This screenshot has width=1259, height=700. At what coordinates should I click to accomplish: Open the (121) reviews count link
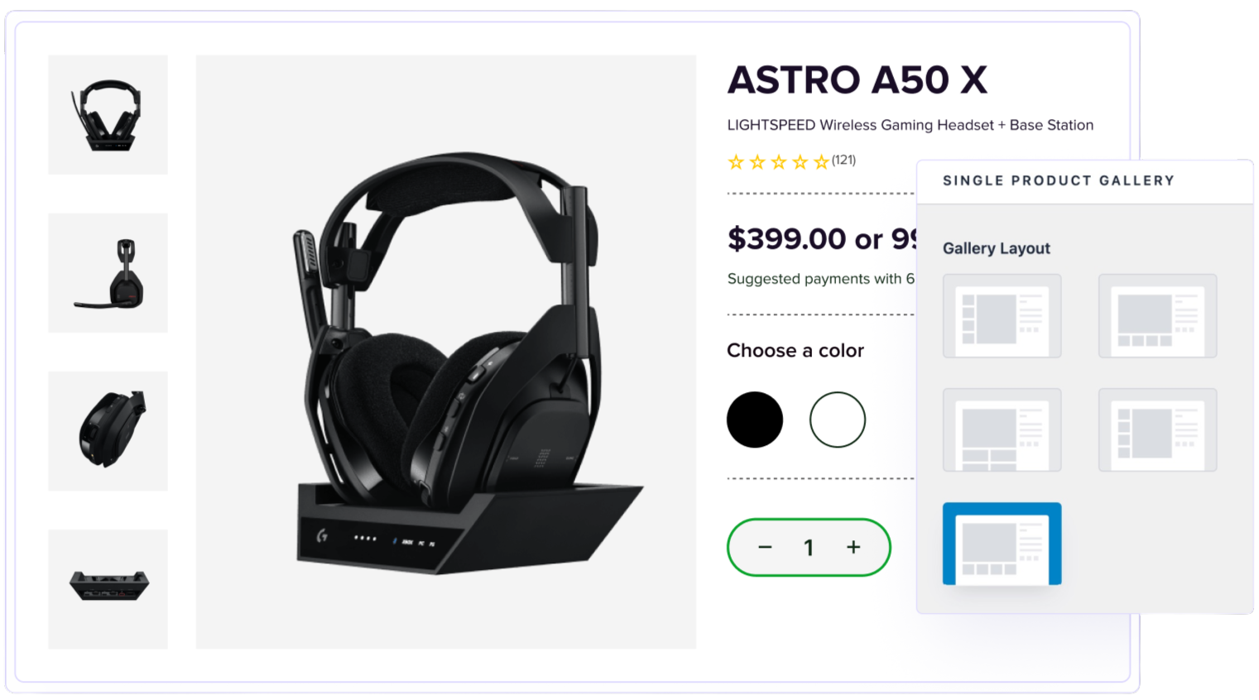point(843,161)
